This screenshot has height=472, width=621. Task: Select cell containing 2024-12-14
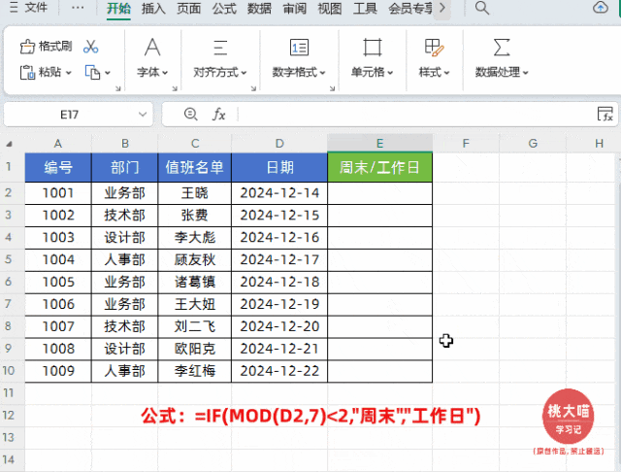(279, 193)
